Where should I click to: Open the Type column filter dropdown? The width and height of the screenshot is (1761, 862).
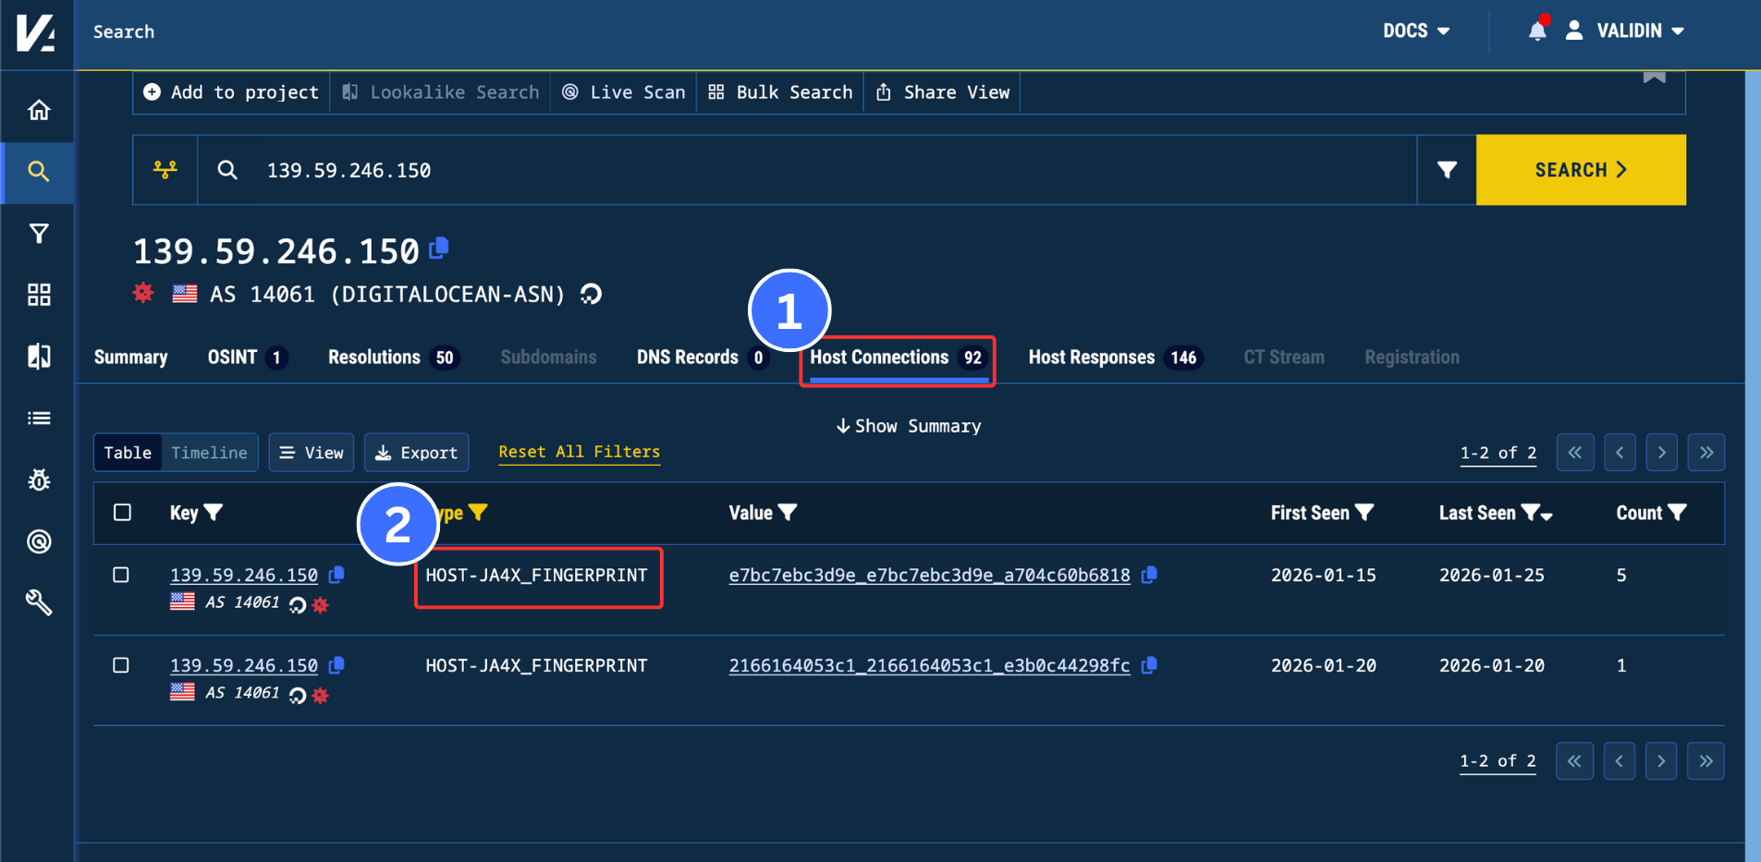click(x=478, y=512)
